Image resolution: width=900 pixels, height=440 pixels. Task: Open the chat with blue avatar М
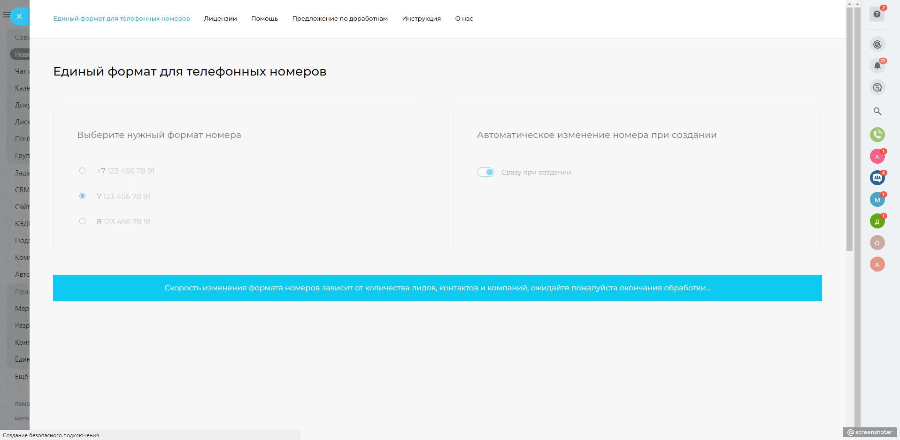coord(877,200)
